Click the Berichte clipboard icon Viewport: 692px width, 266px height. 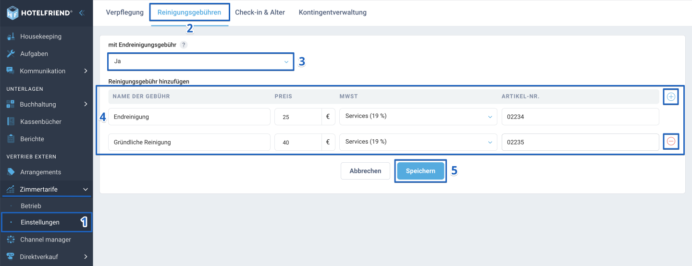click(11, 139)
